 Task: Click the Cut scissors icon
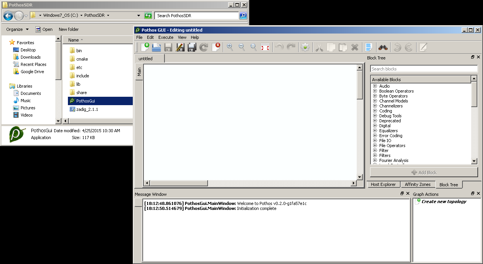319,47
